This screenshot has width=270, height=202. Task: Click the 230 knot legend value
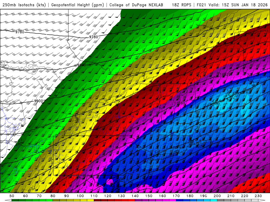pyautogui.click(x=258, y=196)
